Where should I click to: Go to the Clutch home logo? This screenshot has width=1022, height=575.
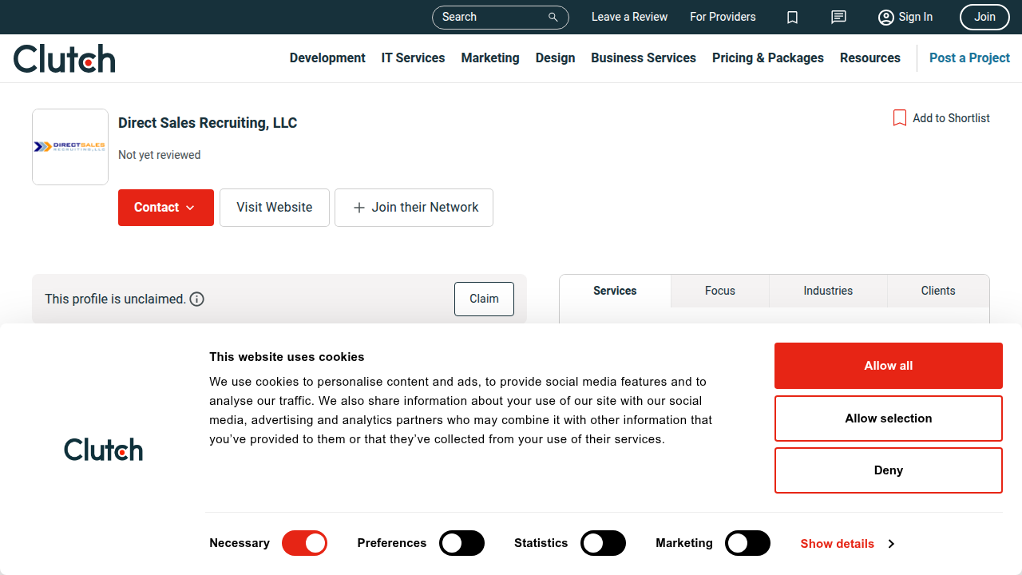[65, 58]
